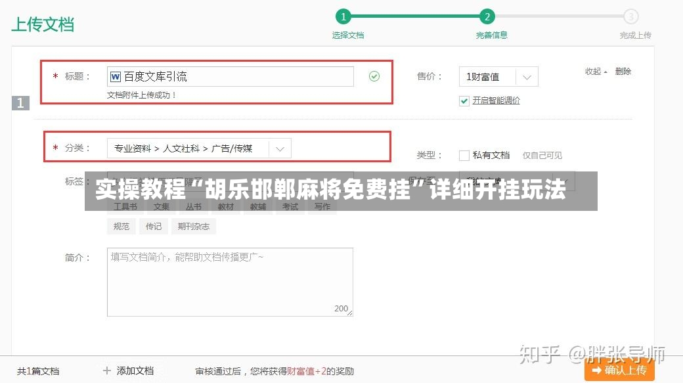Screen dimensions: 683x383
Task: Open the 开启智能调价 link
Action: click(496, 101)
